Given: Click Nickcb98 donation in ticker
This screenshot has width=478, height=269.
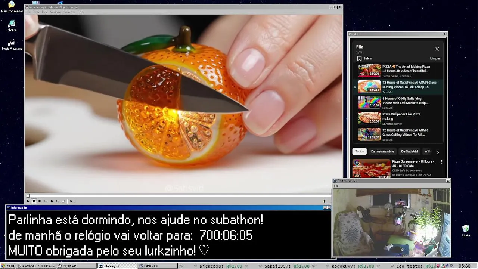Looking at the screenshot, I should 221,266.
